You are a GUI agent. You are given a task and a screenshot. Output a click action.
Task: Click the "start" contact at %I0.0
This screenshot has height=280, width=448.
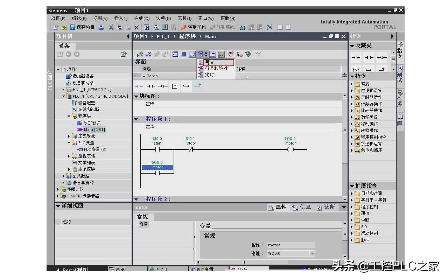[157, 149]
